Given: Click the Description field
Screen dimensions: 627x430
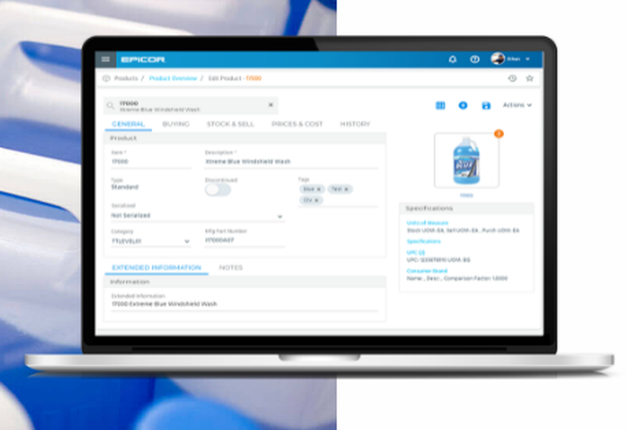Looking at the screenshot, I should pos(291,161).
